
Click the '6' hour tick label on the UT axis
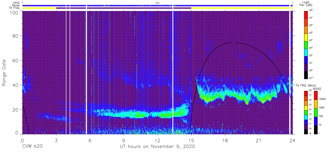tap(90, 140)
